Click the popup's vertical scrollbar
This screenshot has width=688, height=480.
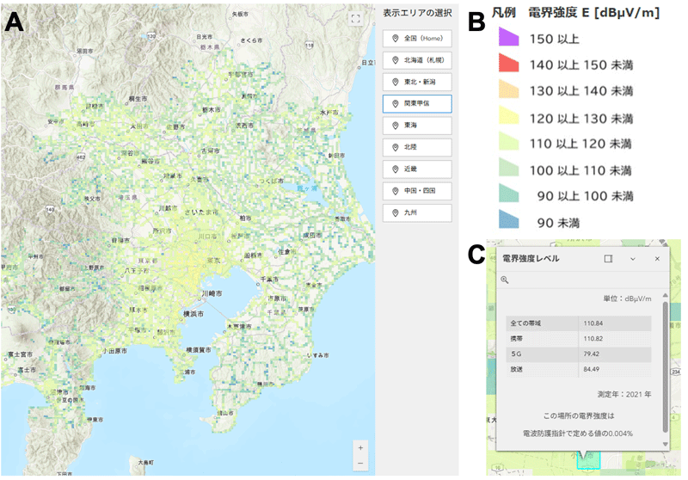(664, 361)
